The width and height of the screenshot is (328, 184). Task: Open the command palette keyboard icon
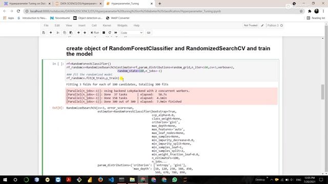[x=149, y=33]
